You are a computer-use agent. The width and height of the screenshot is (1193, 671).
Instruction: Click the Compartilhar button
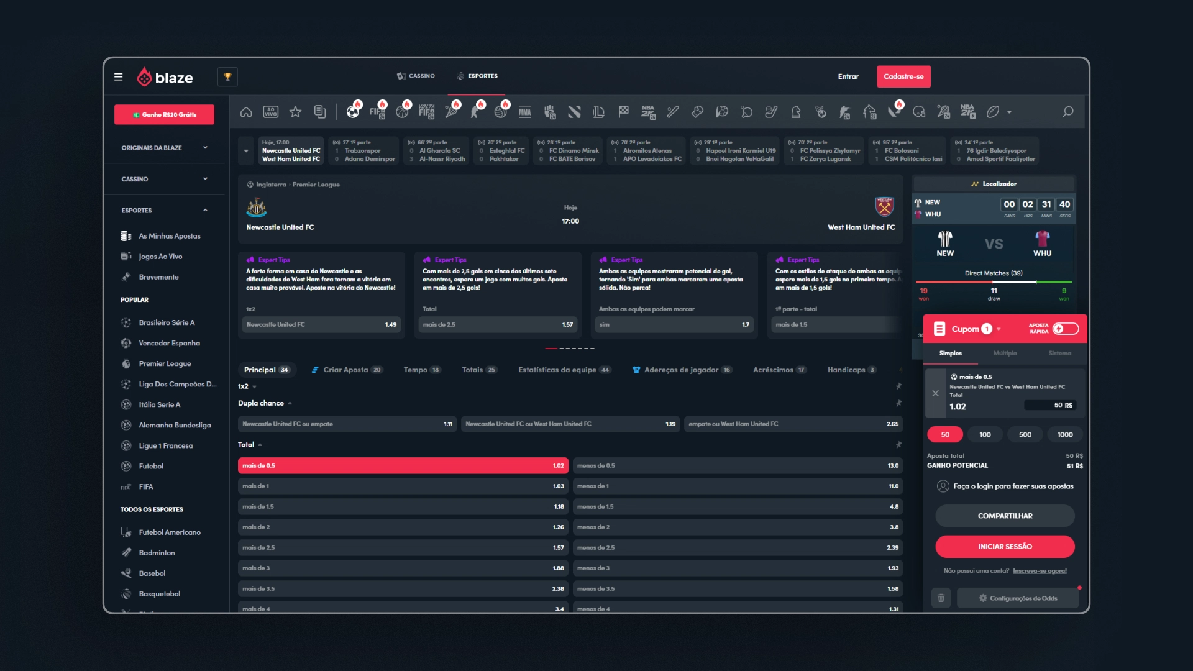point(1005,516)
